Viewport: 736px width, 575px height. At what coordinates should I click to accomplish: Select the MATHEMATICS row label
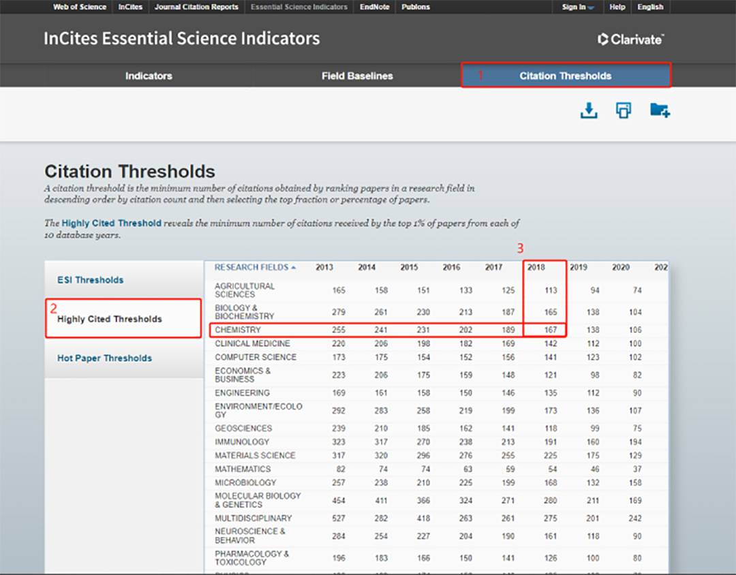point(243,469)
